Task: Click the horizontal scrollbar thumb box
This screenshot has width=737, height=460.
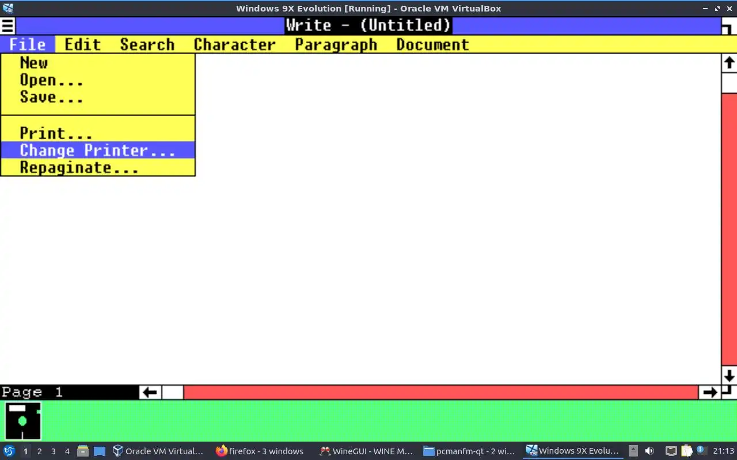Action: pos(172,392)
